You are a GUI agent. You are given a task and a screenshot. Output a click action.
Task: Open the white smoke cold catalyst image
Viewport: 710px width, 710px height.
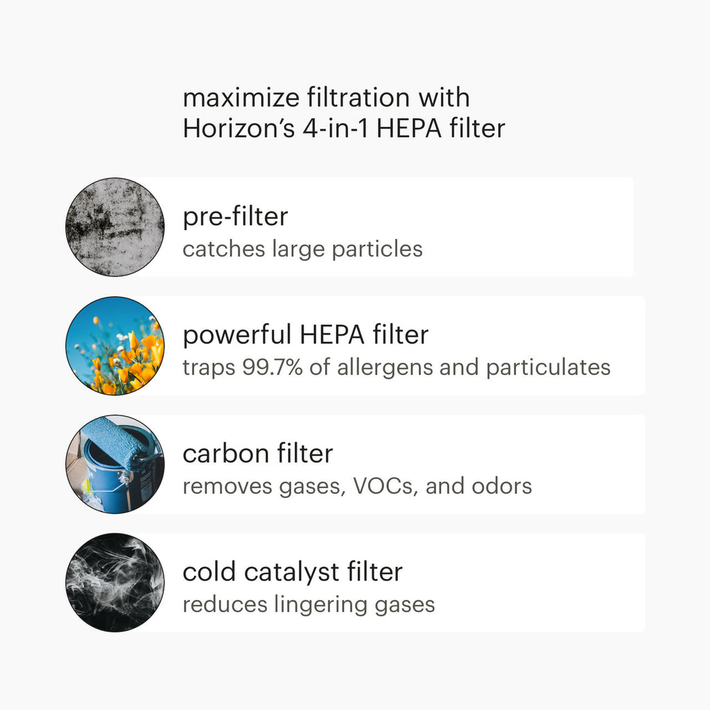pyautogui.click(x=115, y=582)
